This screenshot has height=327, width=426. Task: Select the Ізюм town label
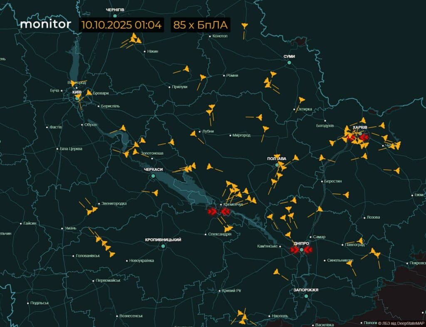419,195
